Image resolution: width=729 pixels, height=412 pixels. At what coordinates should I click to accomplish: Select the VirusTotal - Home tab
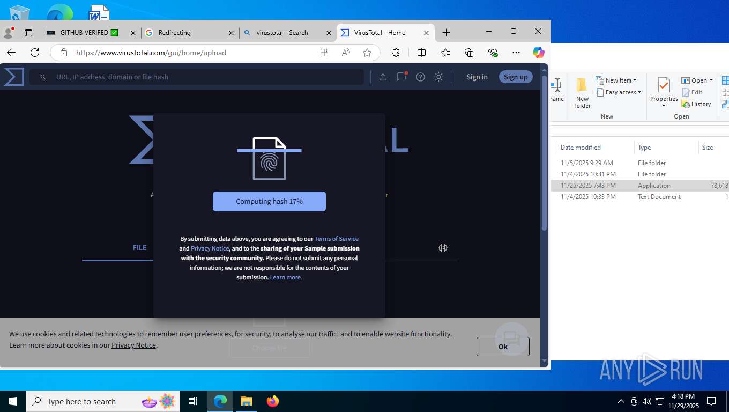(385, 33)
